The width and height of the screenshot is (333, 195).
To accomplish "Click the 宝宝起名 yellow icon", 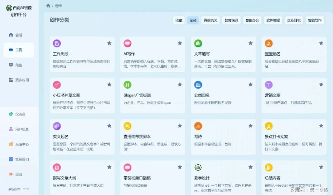I will [x=269, y=43].
